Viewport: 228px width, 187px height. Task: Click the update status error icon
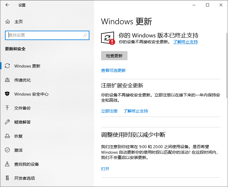[108, 38]
